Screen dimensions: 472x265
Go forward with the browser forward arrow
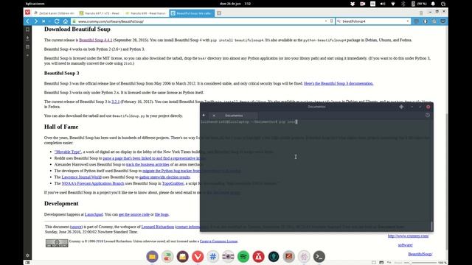tap(36, 21)
